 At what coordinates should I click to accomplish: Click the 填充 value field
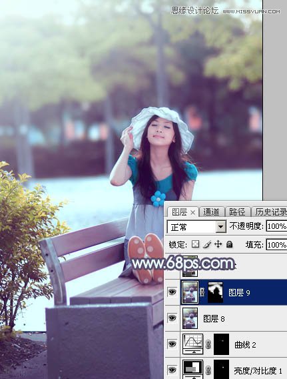point(276,245)
